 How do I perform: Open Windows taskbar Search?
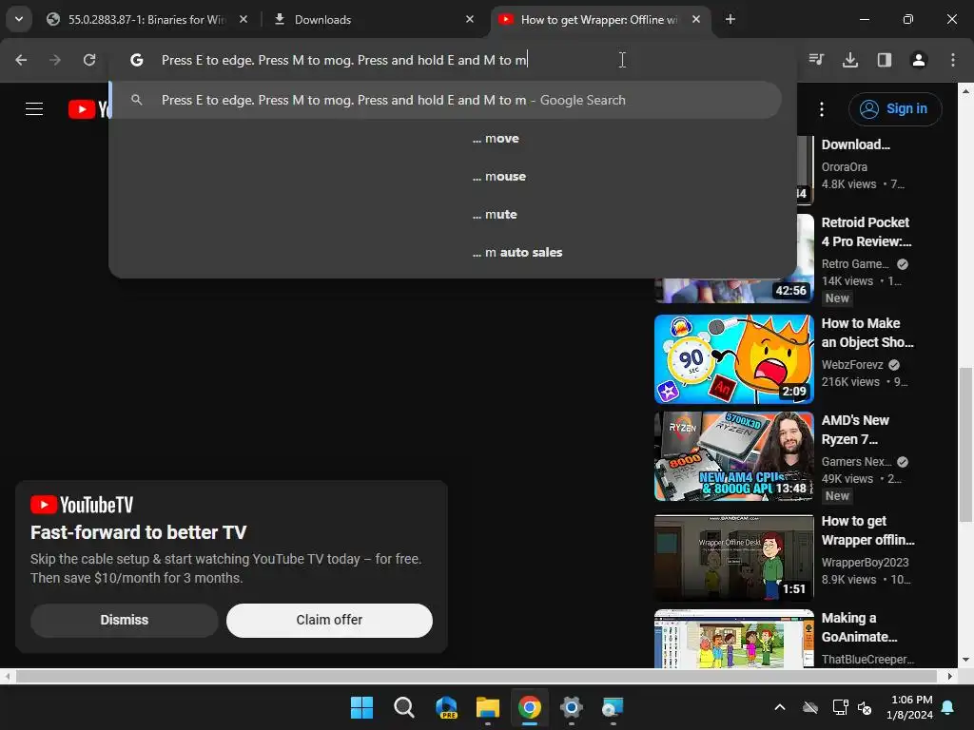click(x=403, y=707)
